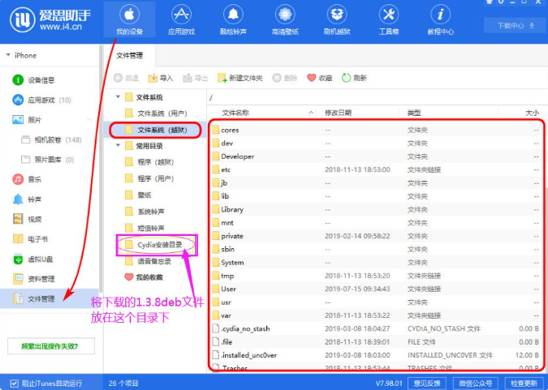Select 虚拟U盘 in the sidebar

[x=50, y=259]
